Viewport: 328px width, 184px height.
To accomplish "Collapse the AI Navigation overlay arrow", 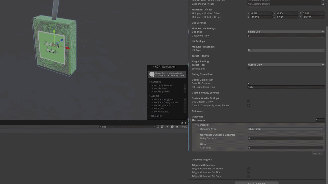I will [153, 67].
